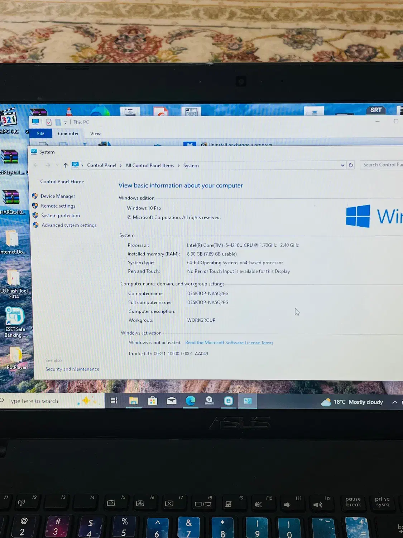Image resolution: width=403 pixels, height=538 pixels.
Task: Switch to the View tab in This PC
Action: point(95,133)
